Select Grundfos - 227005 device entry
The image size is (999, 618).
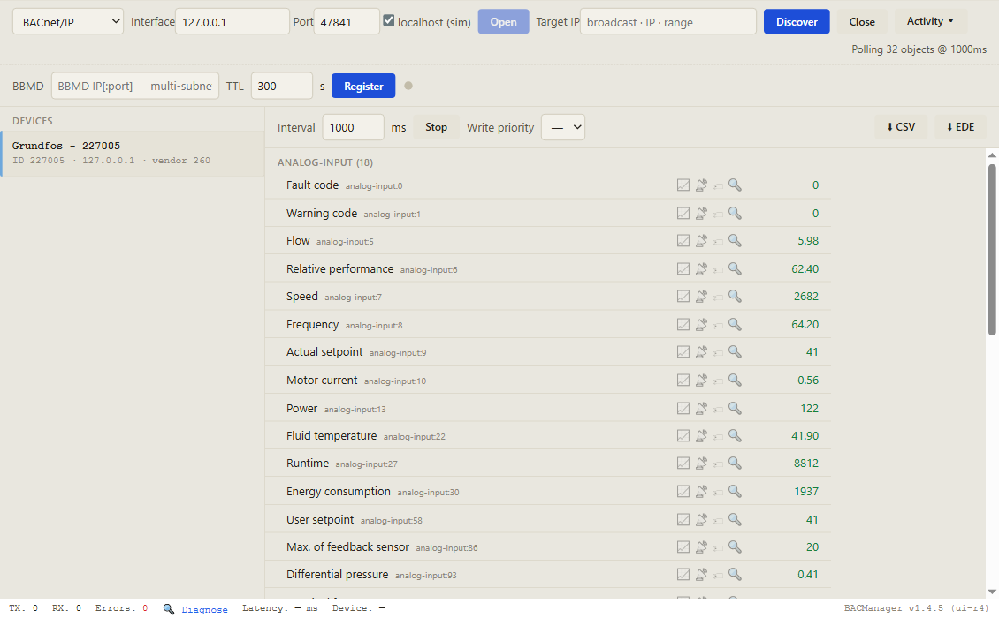[133, 154]
